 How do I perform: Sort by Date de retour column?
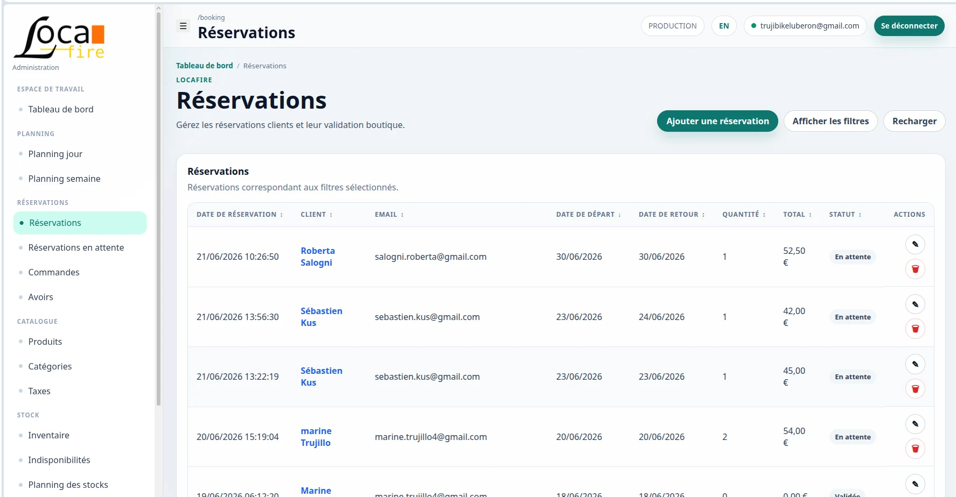(x=672, y=214)
